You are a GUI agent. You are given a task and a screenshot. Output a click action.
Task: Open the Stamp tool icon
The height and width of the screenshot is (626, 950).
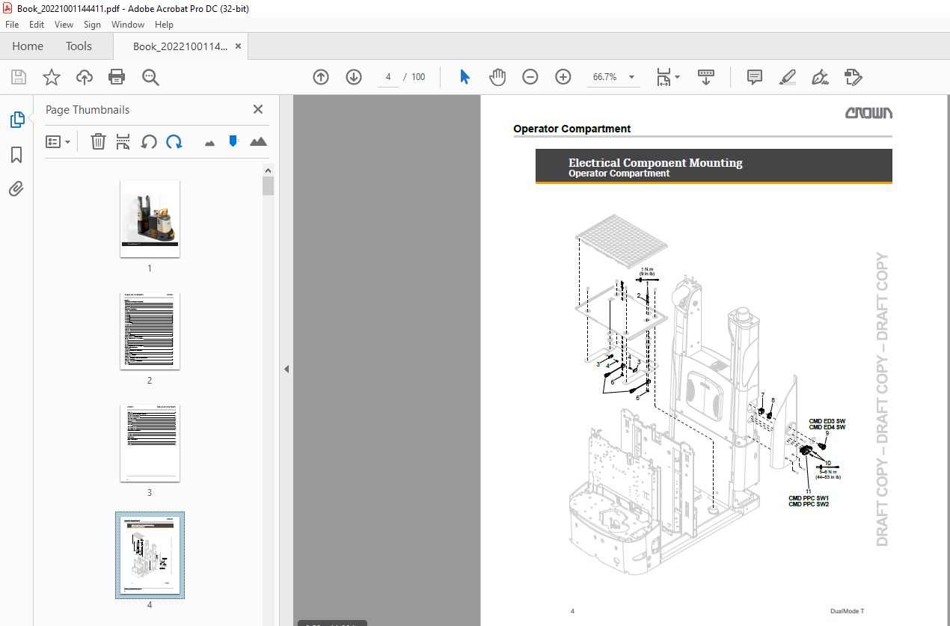click(853, 77)
